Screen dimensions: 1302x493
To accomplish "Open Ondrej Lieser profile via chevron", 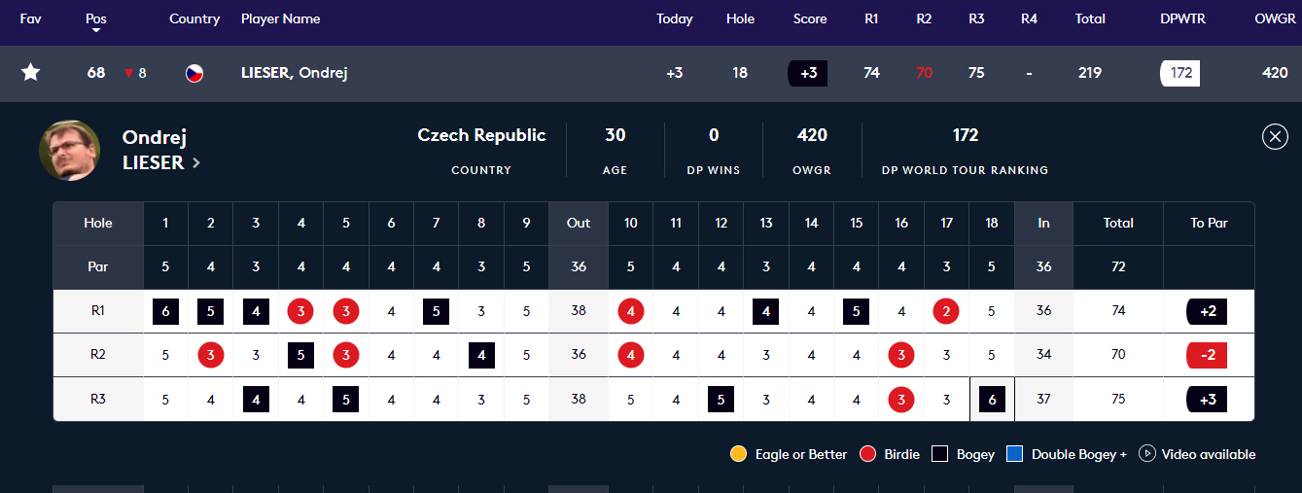I will pos(196,163).
